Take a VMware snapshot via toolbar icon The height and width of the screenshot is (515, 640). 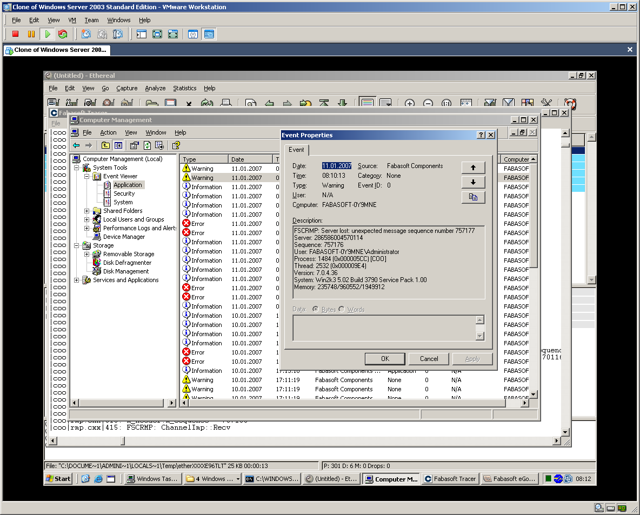click(x=86, y=34)
